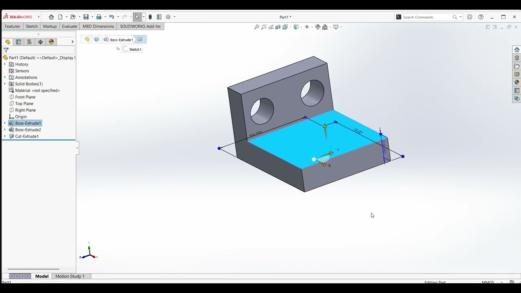Open Appearances, Scenes, and Decals task pane
521x293 pixels.
pos(517,82)
